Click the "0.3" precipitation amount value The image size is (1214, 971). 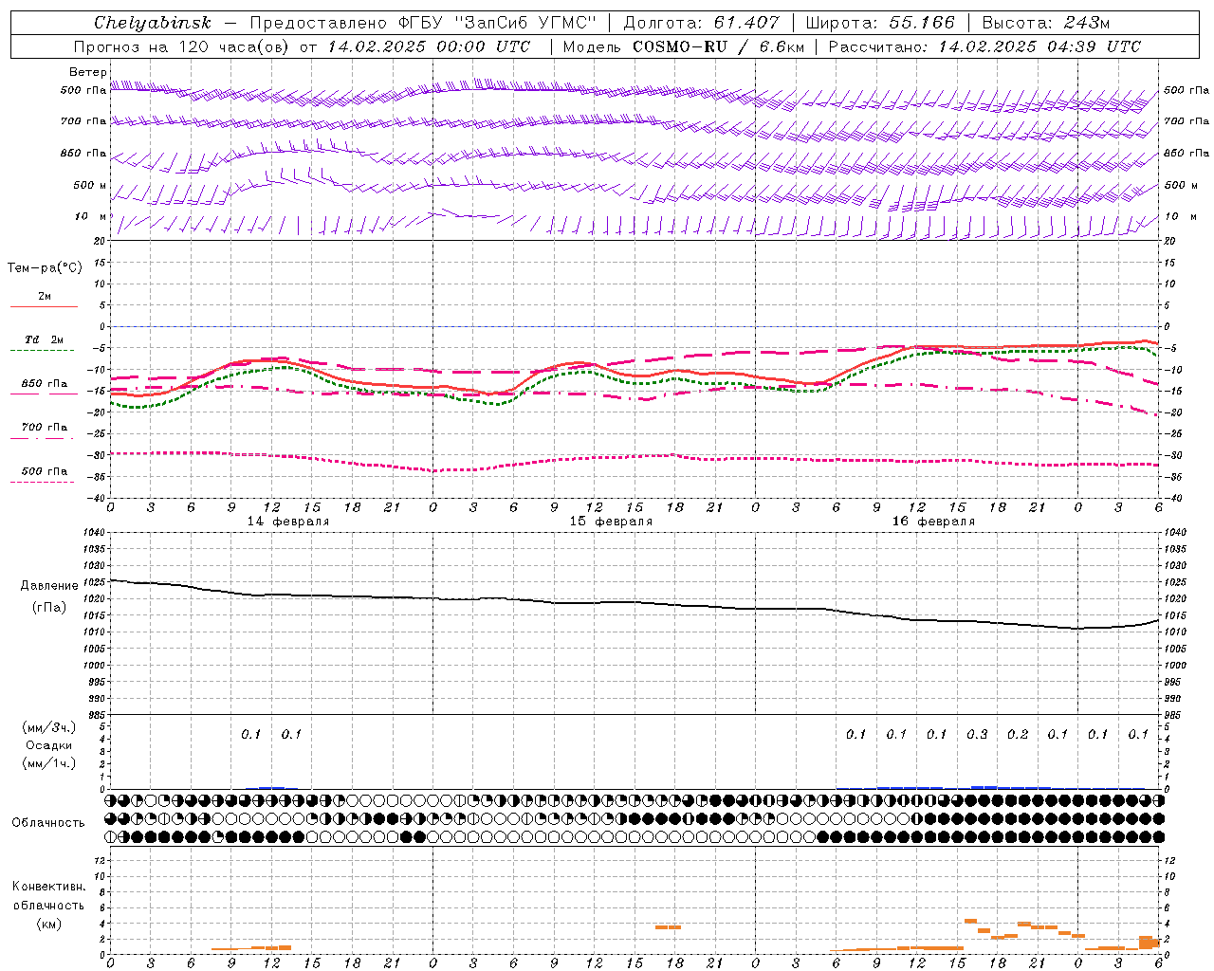pyautogui.click(x=977, y=734)
